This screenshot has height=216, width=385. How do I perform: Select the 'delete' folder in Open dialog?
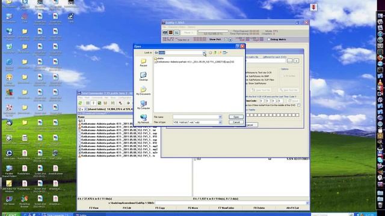coord(159,59)
